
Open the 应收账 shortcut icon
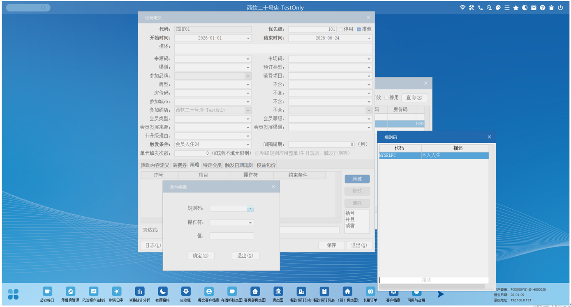pos(186,291)
